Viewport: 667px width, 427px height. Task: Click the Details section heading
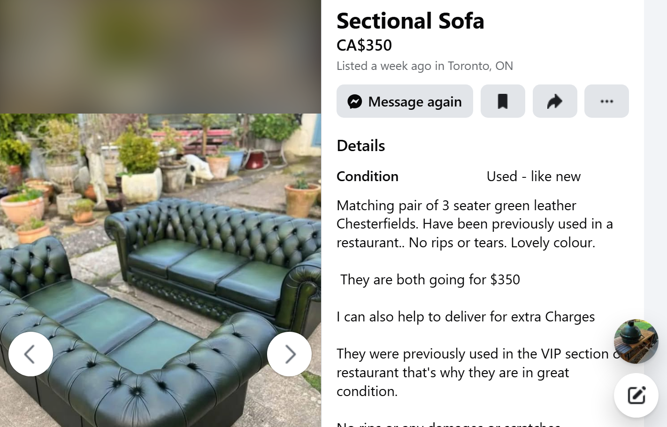click(360, 146)
